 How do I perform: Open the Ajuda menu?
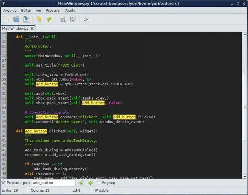click(x=70, y=10)
